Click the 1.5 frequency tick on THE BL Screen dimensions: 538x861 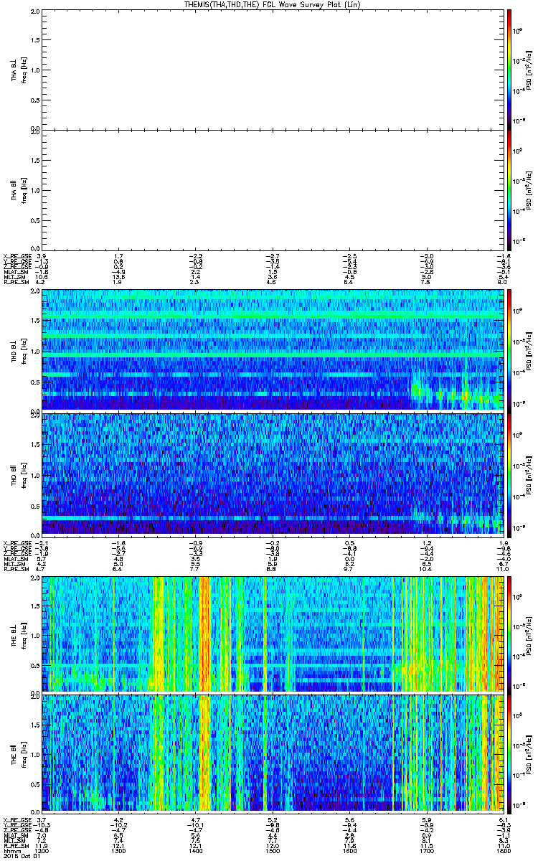pyautogui.click(x=36, y=607)
